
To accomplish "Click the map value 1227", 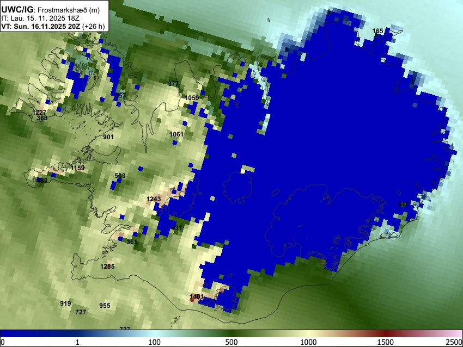I will point(39,113).
